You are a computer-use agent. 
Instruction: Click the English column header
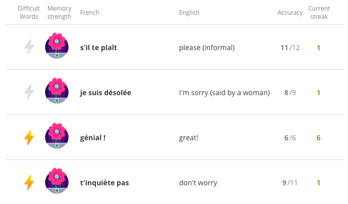[x=189, y=13]
